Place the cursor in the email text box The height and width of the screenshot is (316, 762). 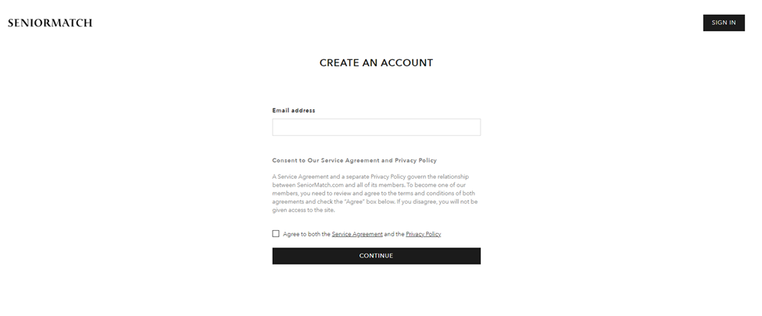tap(376, 127)
